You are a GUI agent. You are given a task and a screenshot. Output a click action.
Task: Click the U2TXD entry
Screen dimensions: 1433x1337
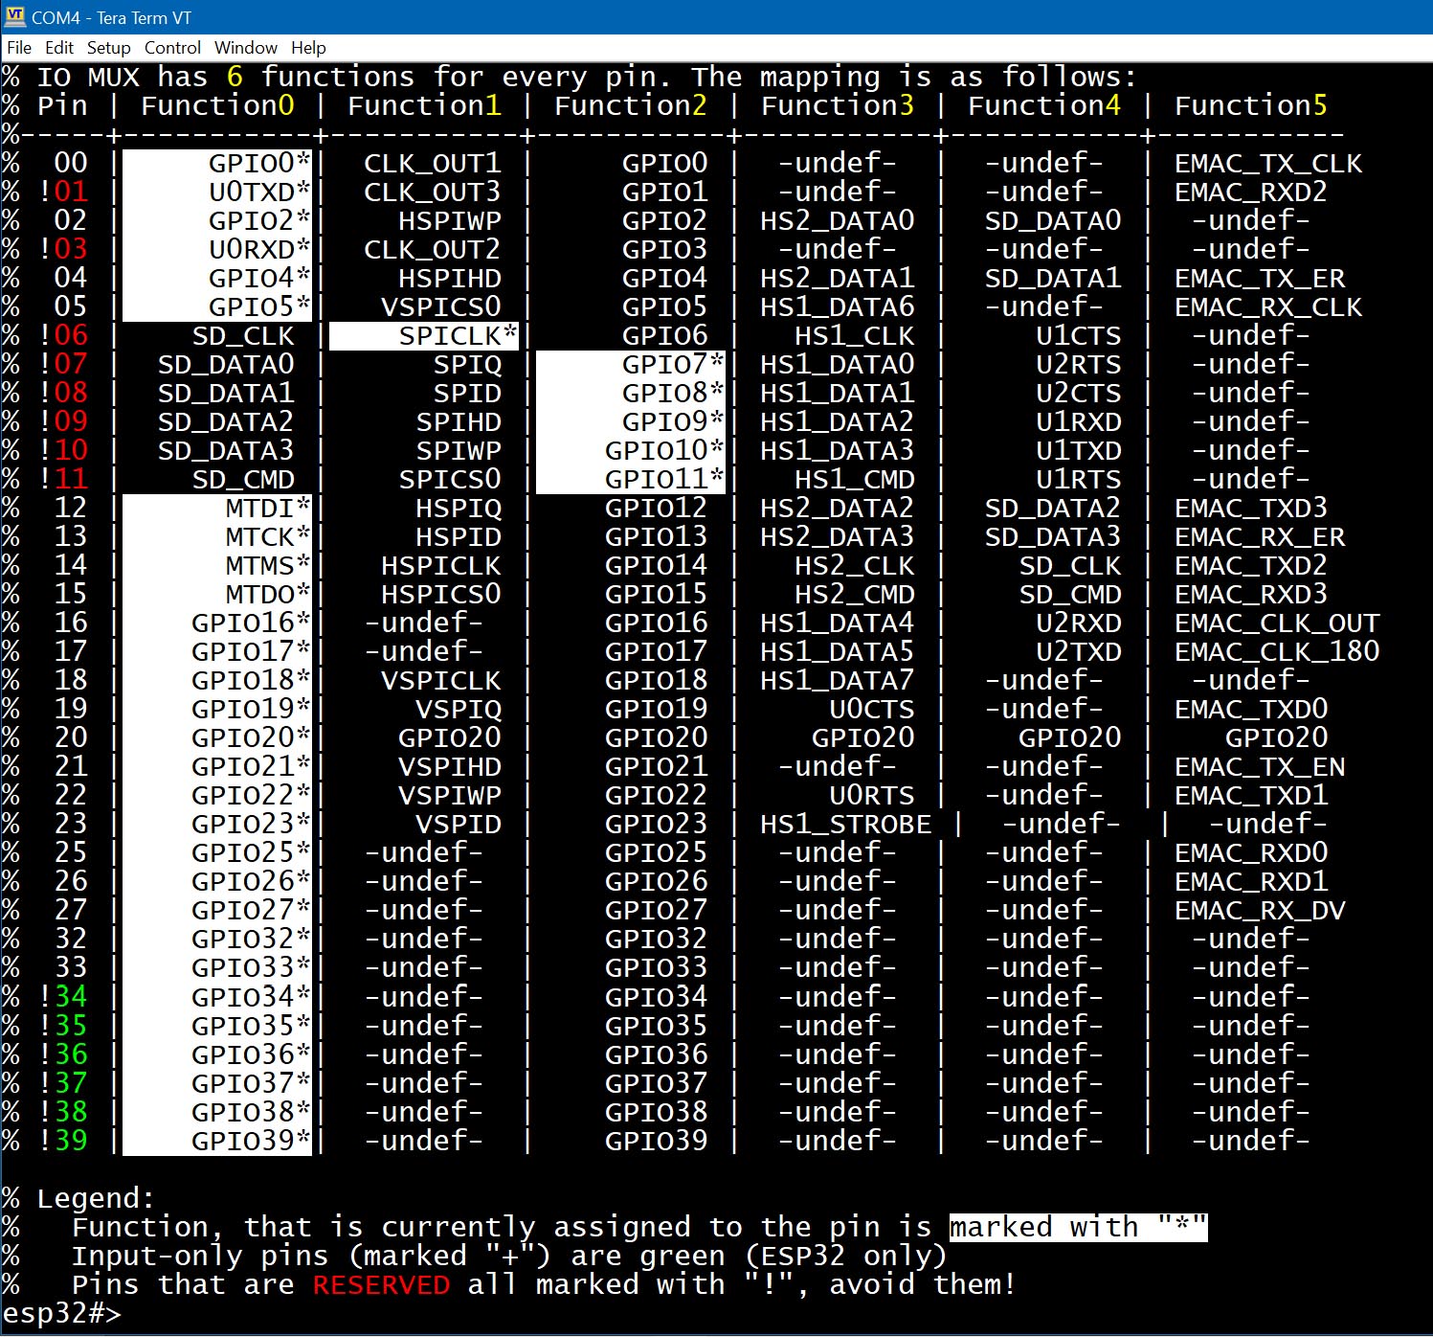coord(1078,652)
